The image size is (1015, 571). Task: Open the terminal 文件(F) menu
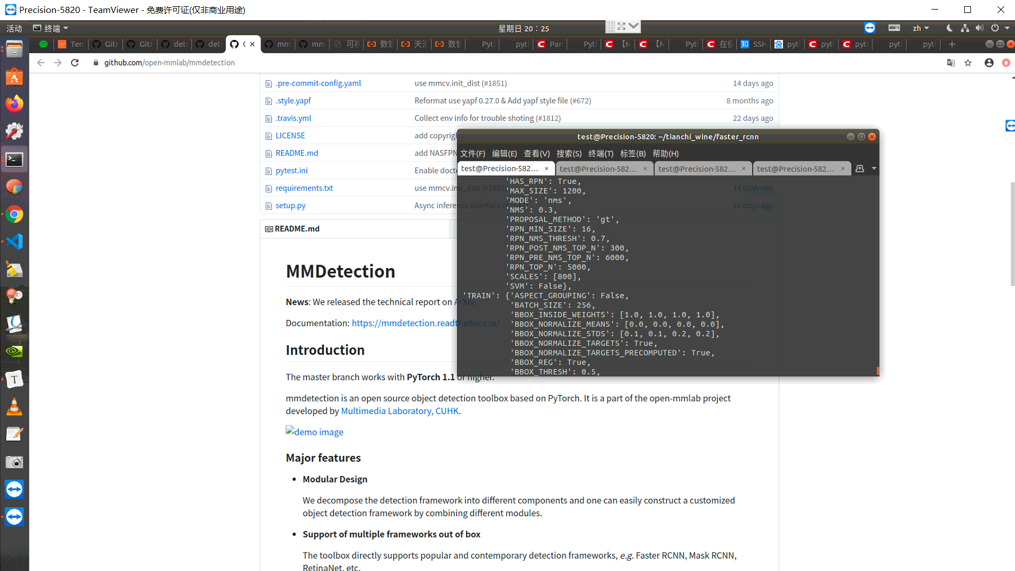coord(473,153)
